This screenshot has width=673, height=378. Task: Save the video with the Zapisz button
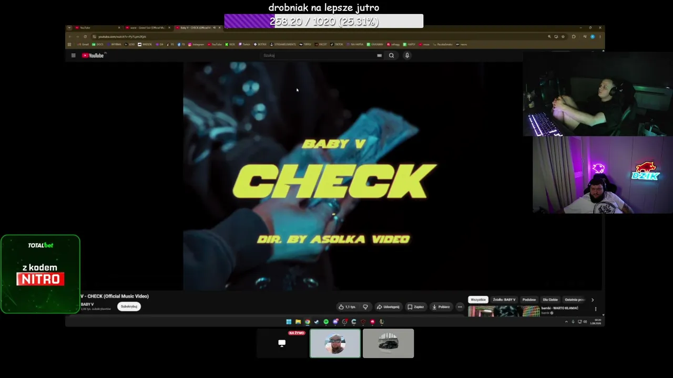tap(415, 307)
